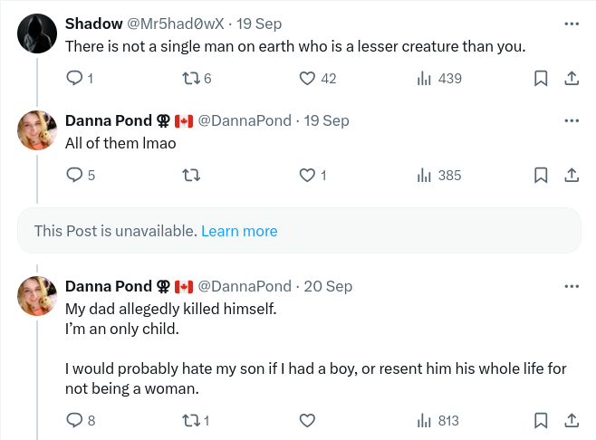Image resolution: width=596 pixels, height=440 pixels.
Task: Click the Learn more link
Action: pos(239,231)
